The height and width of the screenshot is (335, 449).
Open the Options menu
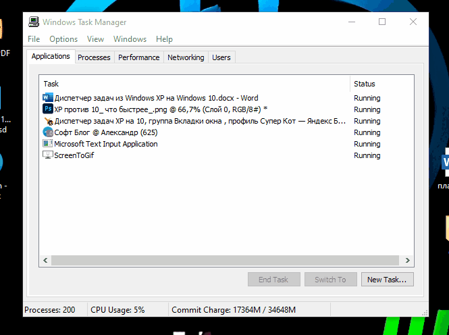(x=63, y=39)
